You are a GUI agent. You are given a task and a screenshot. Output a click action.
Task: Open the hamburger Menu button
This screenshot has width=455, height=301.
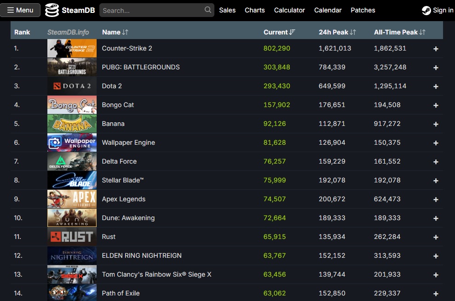coord(20,10)
